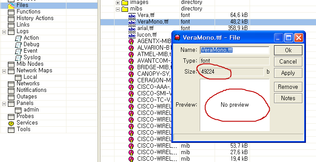The width and height of the screenshot is (316, 162).
Task: Click the 358,9 kB size cell
Action: coord(238,28)
